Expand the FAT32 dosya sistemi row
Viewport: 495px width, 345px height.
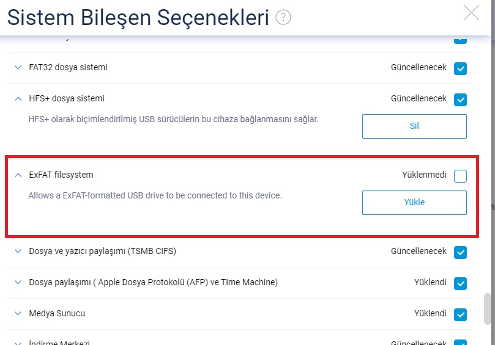click(x=18, y=67)
